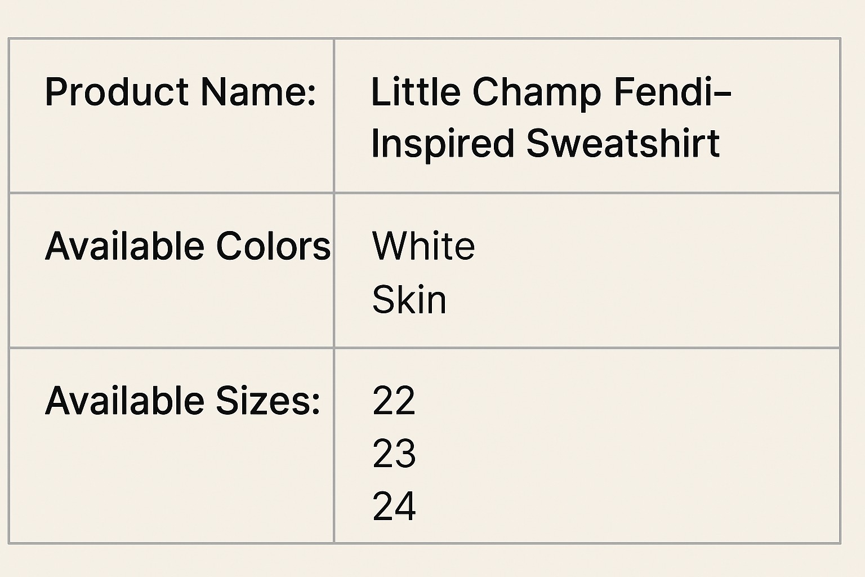Choose size 22 from the list
Image resolution: width=865 pixels, height=577 pixels.
394,401
